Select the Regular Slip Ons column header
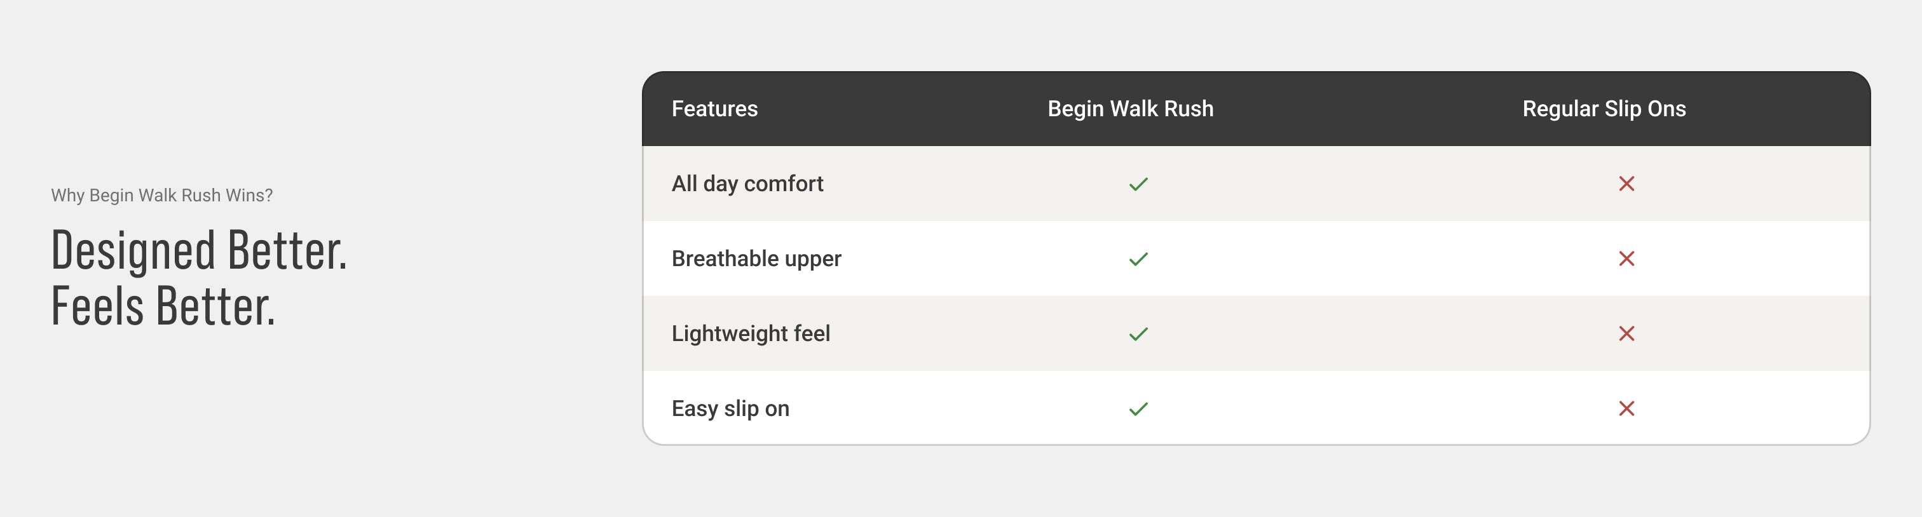The image size is (1922, 517). (x=1604, y=109)
